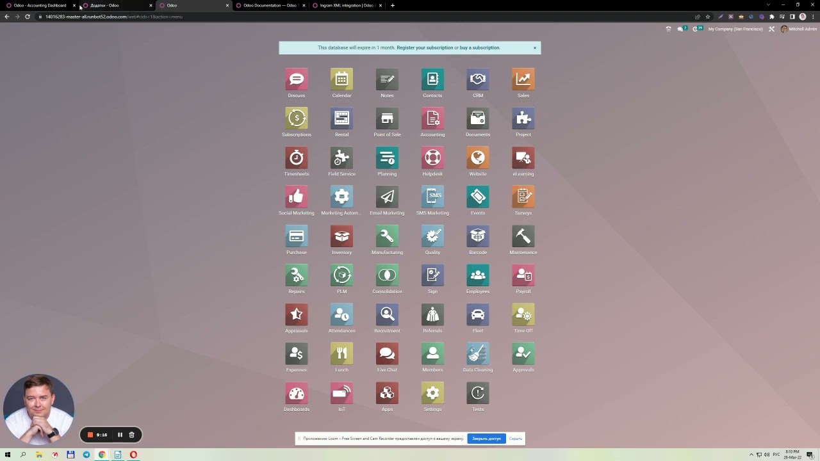This screenshot has width=820, height=461.
Task: Open the Repairs app
Action: (297, 275)
